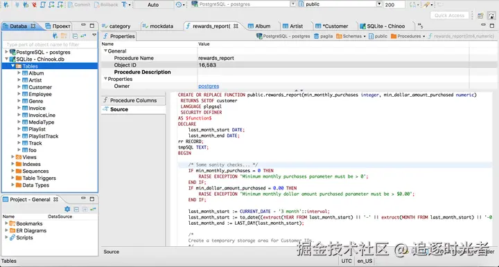This screenshot has width=499, height=267.
Task: Click the postgres owner link
Action: pos(209,86)
